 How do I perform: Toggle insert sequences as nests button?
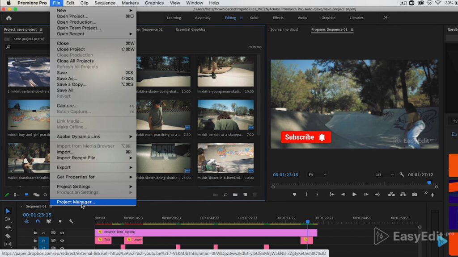coord(26,221)
